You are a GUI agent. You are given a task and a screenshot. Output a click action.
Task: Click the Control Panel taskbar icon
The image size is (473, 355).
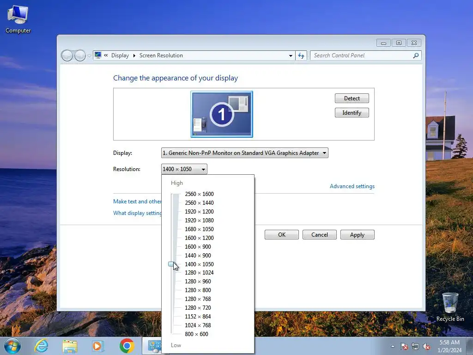[x=154, y=346]
